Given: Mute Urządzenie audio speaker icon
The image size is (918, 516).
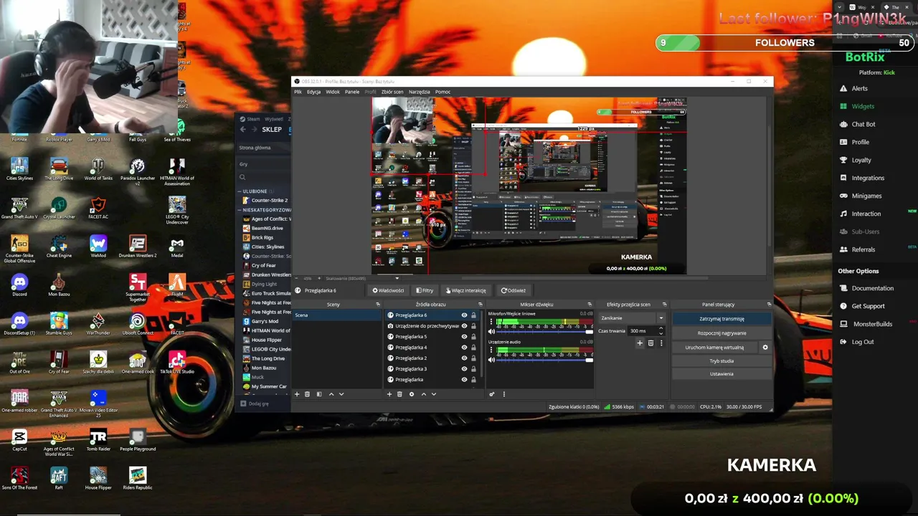Looking at the screenshot, I should (x=491, y=360).
